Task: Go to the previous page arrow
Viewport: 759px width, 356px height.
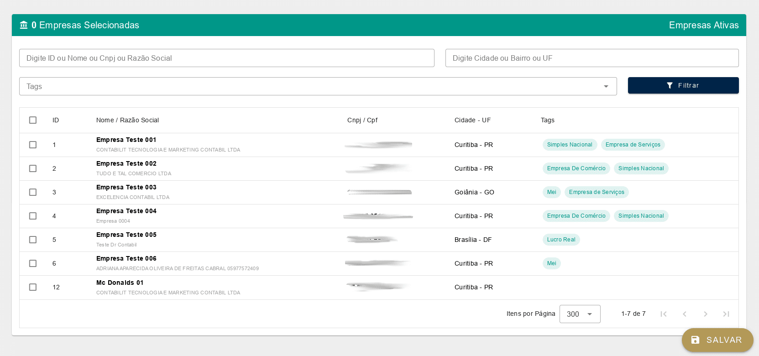Action: (684, 314)
